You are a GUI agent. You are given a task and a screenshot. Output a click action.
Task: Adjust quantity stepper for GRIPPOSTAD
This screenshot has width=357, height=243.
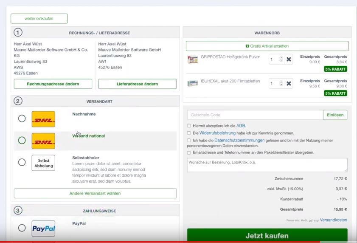coord(281,59)
